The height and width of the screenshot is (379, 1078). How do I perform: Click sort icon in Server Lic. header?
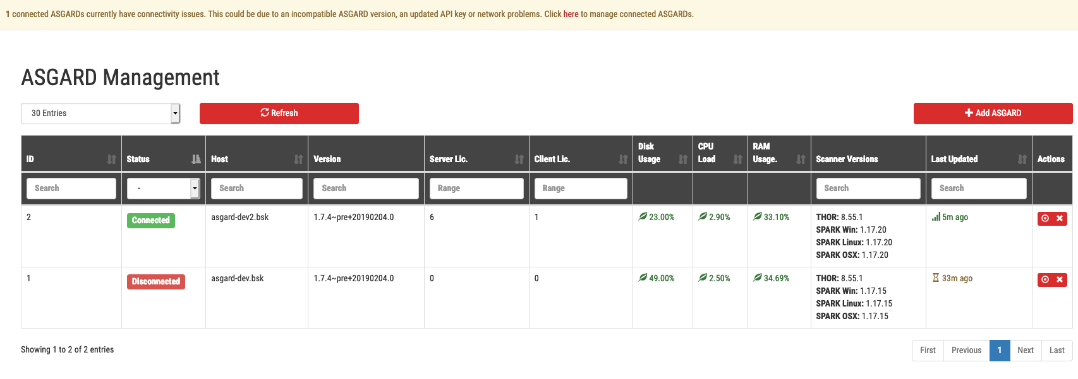[x=519, y=159]
